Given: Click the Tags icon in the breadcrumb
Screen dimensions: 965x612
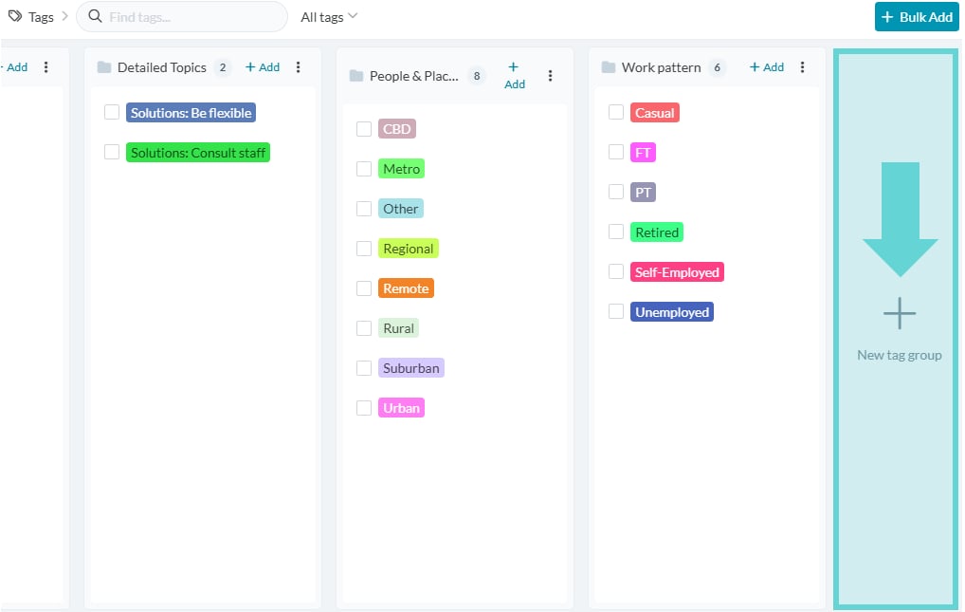Looking at the screenshot, I should click(15, 17).
